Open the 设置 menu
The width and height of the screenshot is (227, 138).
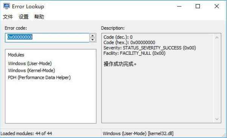(23, 17)
